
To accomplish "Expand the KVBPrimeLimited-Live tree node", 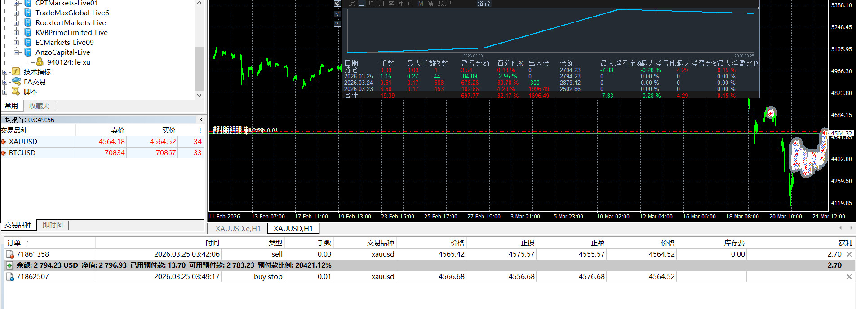I will [x=16, y=33].
